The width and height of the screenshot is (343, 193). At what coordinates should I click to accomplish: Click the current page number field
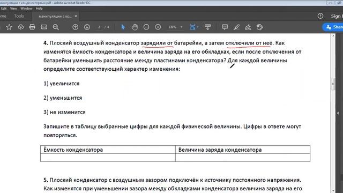tap(99, 27)
